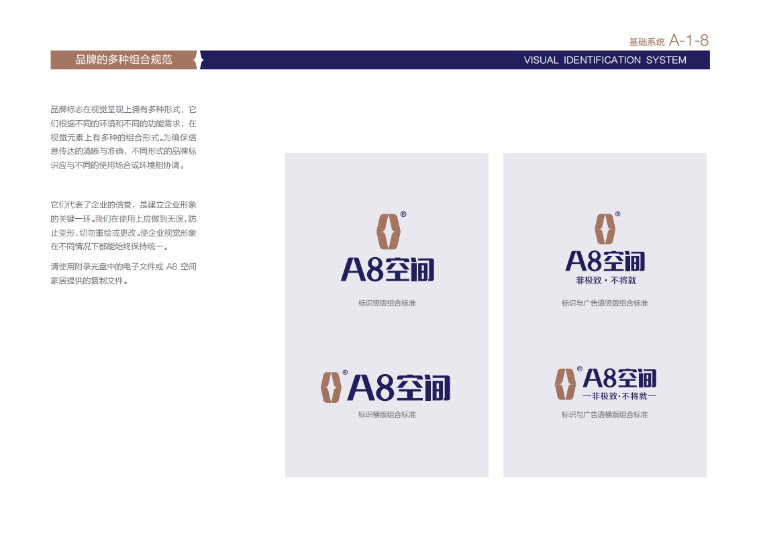The width and height of the screenshot is (761, 558).
Task: Click the A8空间 wordmark in vertical logo
Action: pyautogui.click(x=387, y=269)
